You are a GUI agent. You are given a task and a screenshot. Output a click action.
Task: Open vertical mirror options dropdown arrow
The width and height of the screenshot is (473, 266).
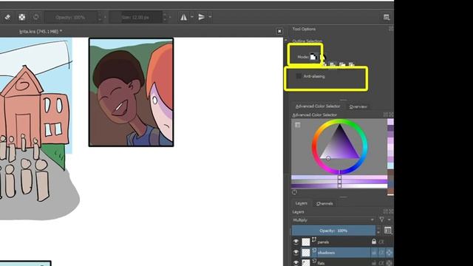click(210, 17)
